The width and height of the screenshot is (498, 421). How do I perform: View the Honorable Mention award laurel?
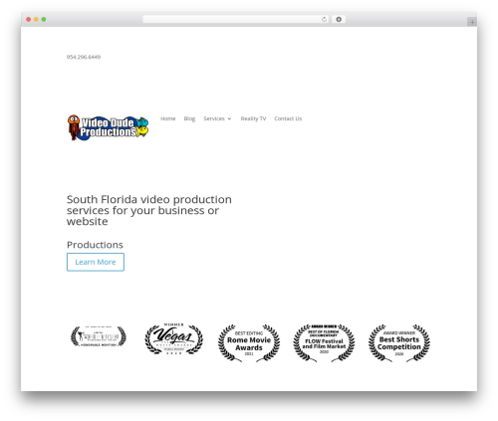point(99,336)
